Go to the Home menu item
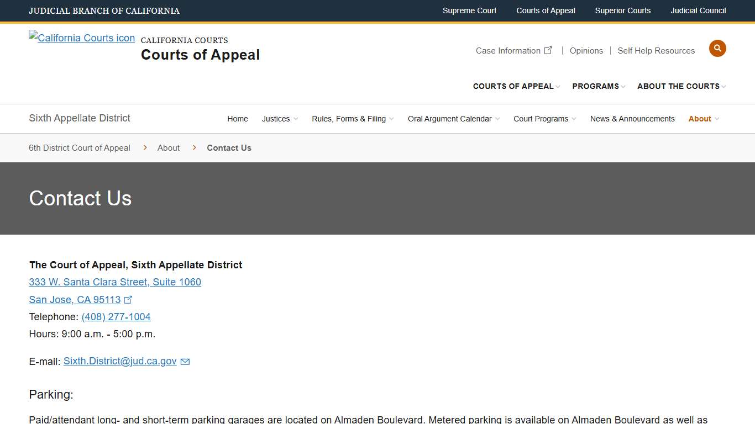755x424 pixels. [237, 118]
